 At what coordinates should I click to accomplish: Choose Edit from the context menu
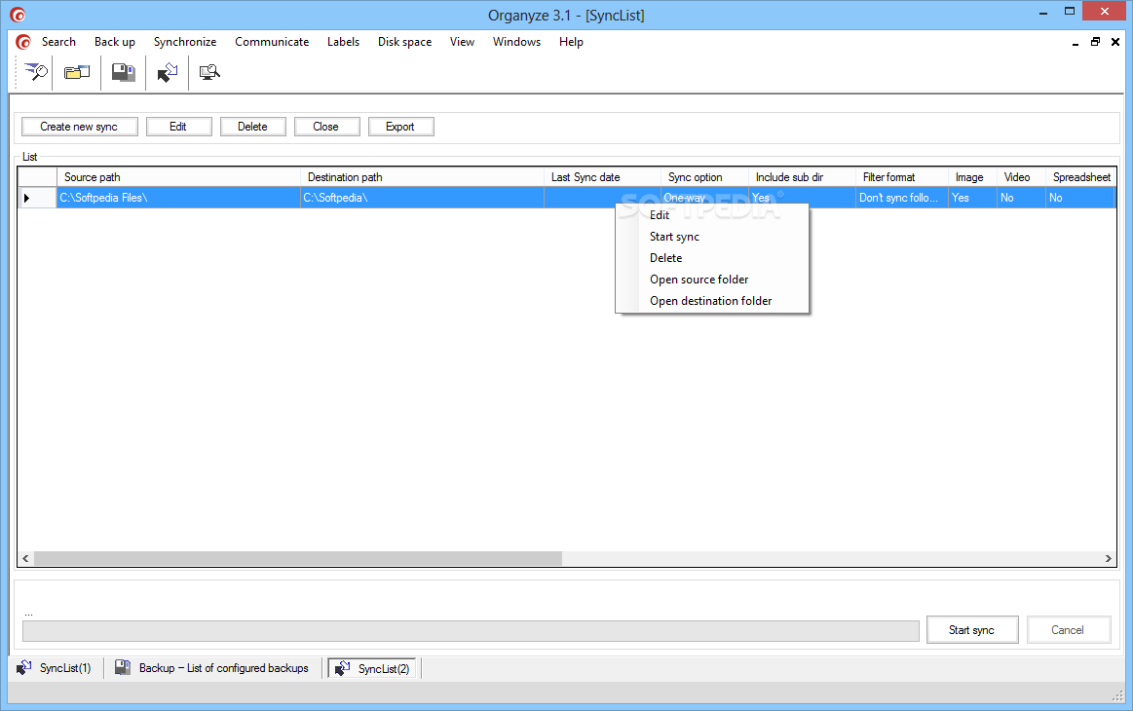[x=712, y=215]
